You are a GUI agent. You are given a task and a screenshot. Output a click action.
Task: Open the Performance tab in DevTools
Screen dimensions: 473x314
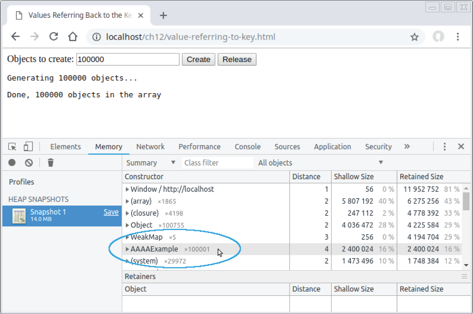click(199, 147)
